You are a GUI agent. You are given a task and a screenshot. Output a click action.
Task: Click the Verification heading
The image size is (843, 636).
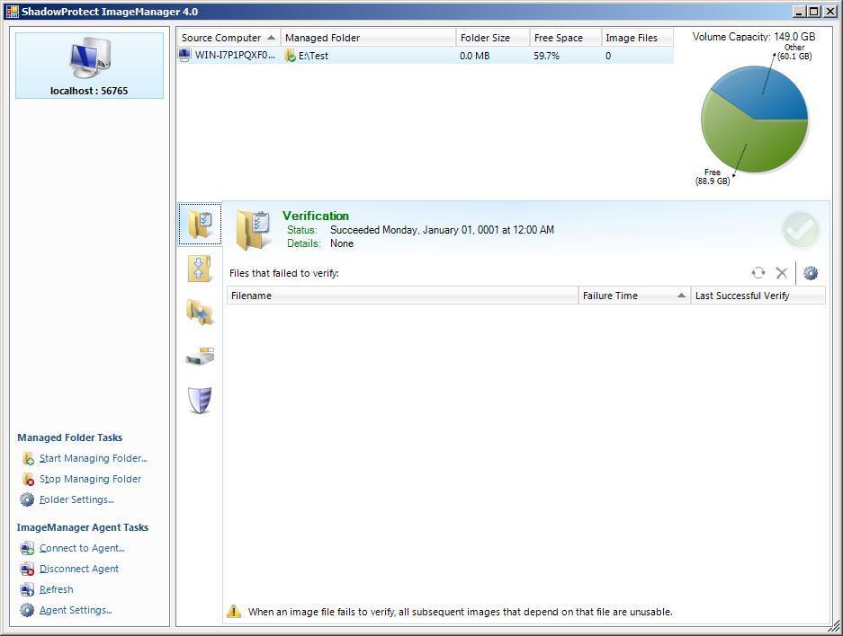point(316,216)
